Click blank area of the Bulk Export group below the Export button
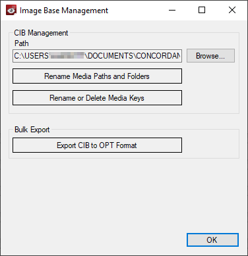Screen dimensions: 248x256 pos(123,155)
